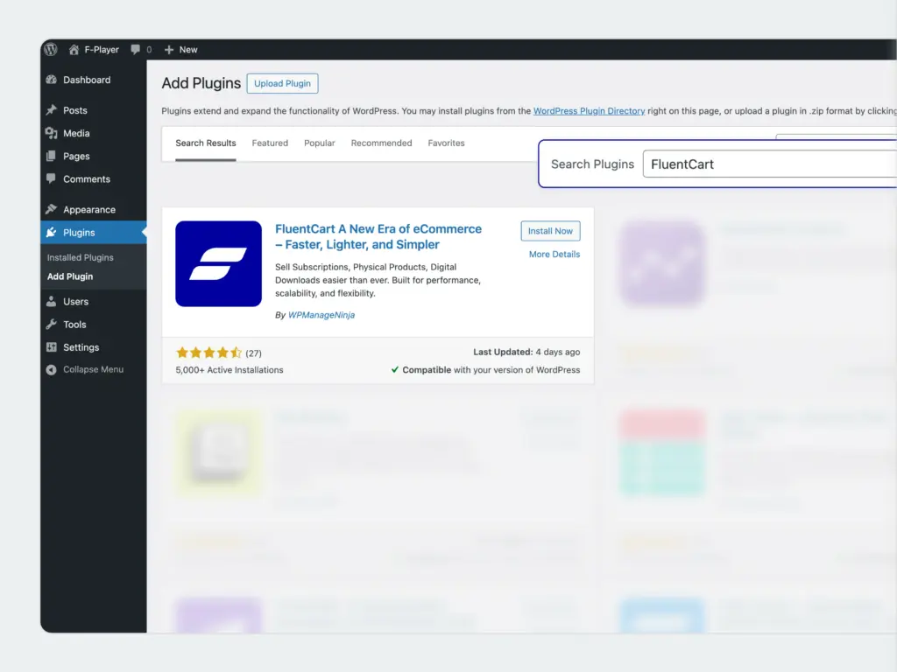Screen dimensions: 897x672
Task: Click the Search Plugins input field
Action: [x=769, y=164]
